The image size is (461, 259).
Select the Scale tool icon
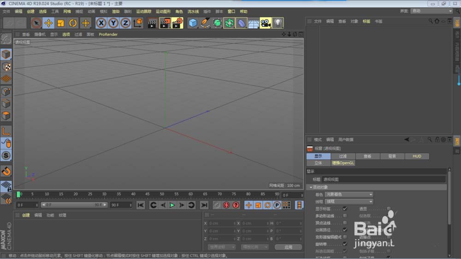61,23
